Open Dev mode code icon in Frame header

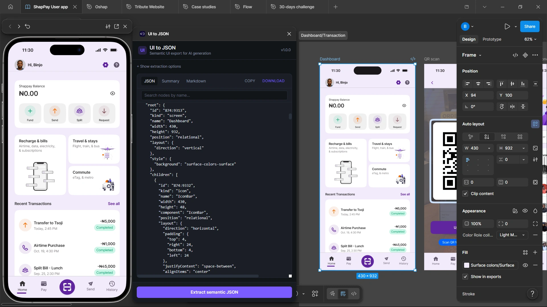click(515, 55)
